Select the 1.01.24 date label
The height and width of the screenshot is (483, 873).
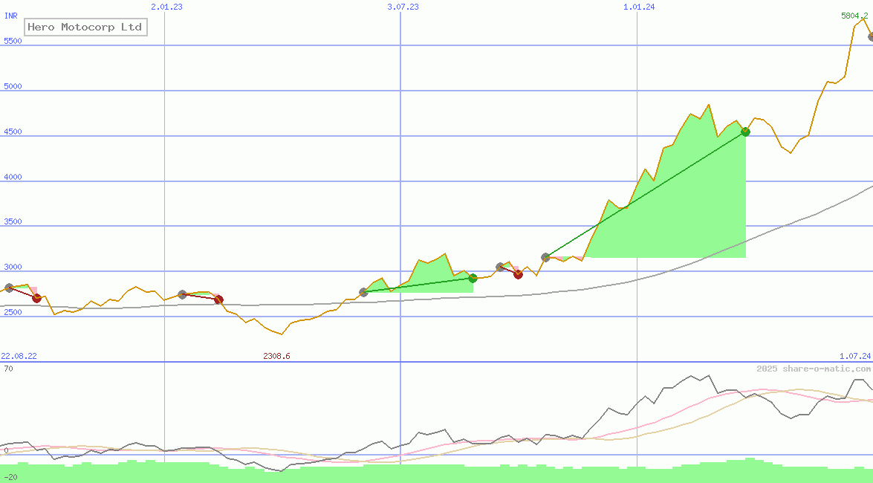[x=639, y=7]
